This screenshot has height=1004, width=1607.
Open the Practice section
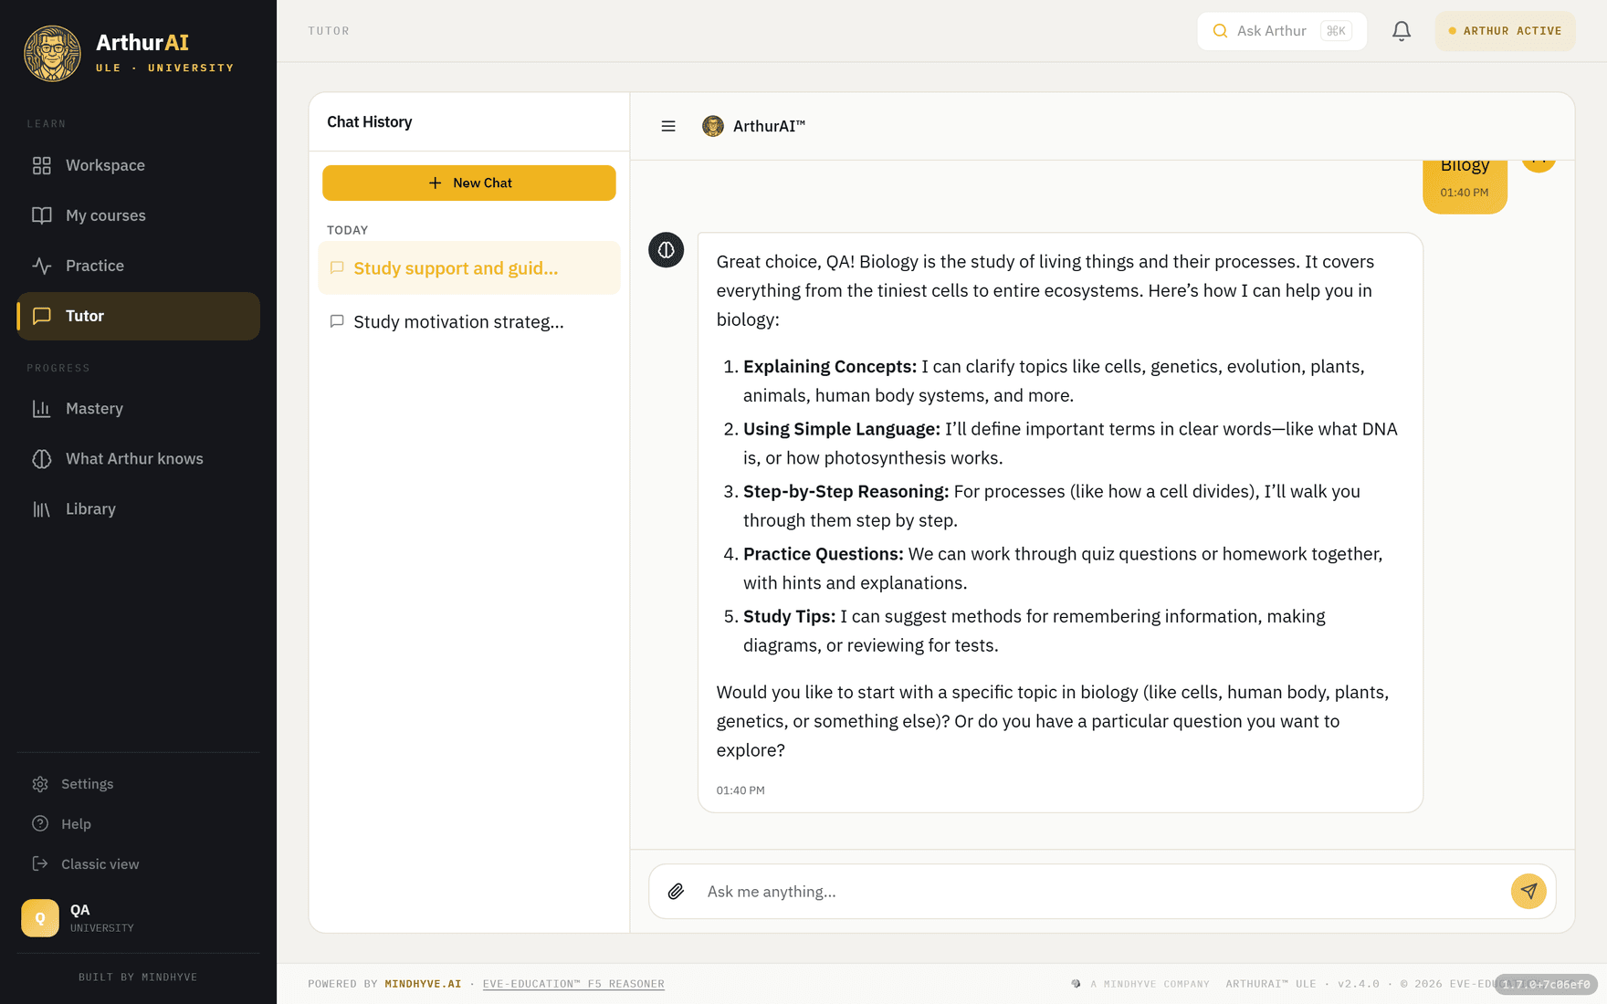click(138, 266)
